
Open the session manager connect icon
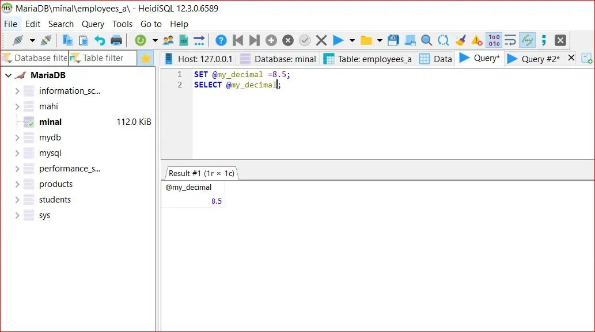(17, 40)
